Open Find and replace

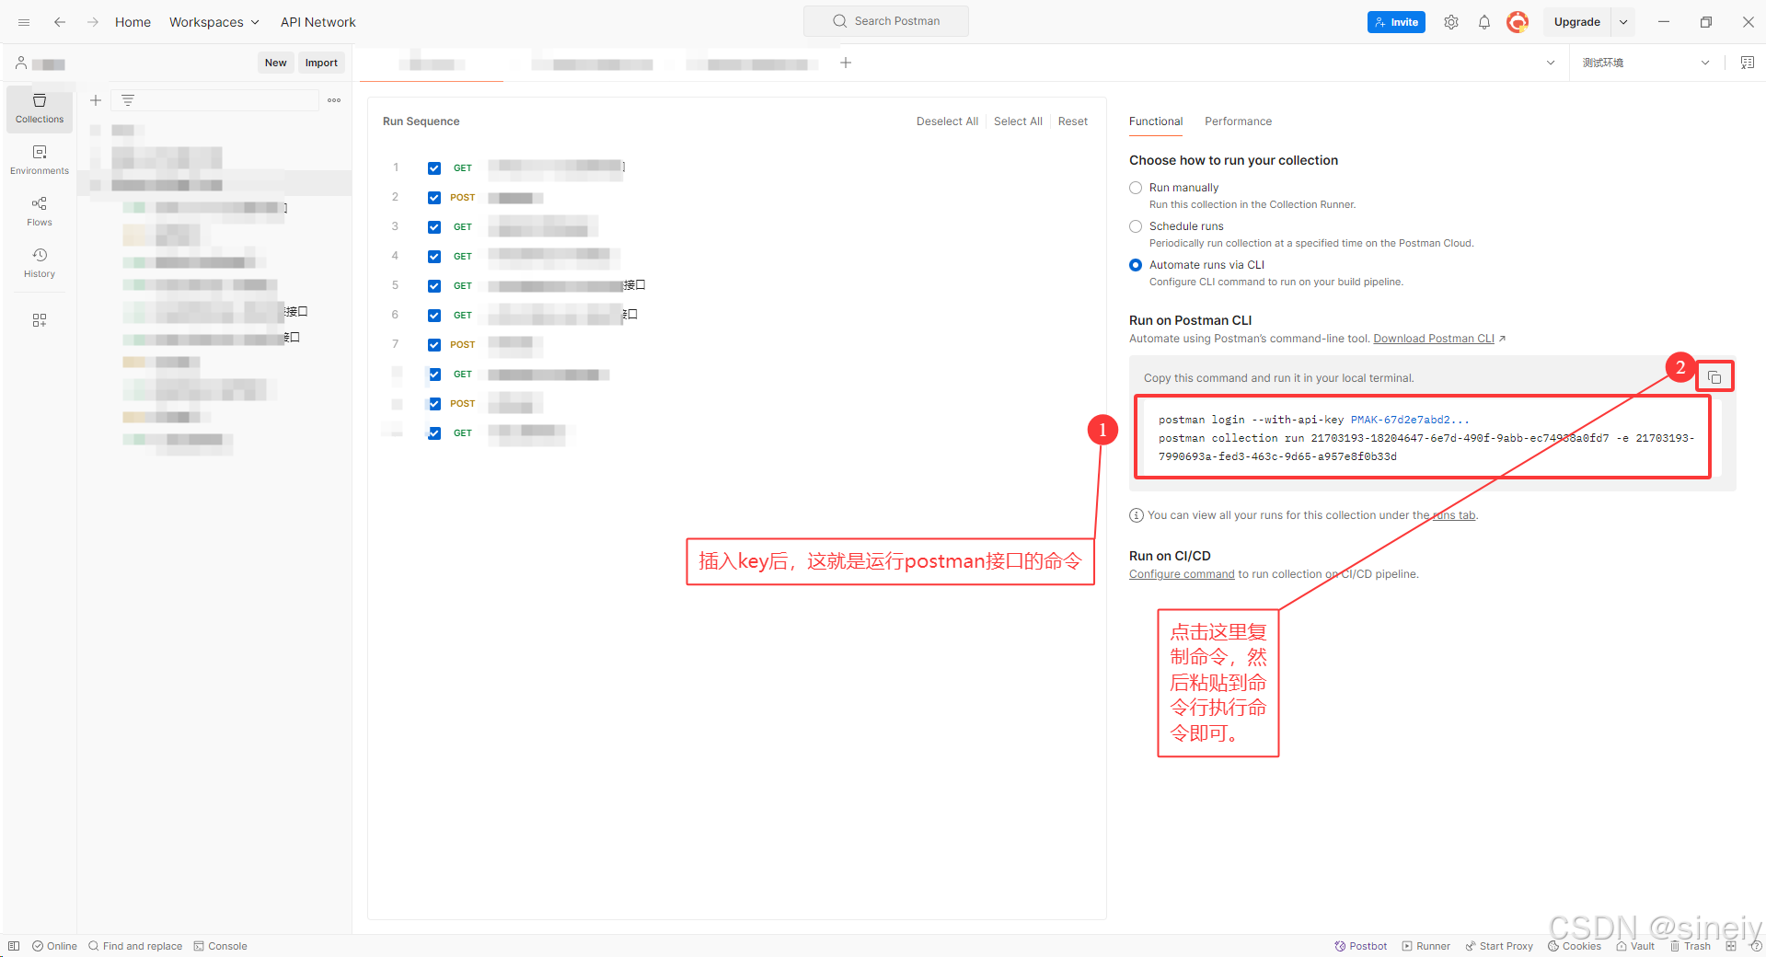[135, 946]
